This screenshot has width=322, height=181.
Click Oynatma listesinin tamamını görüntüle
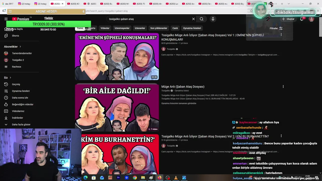[179, 103]
